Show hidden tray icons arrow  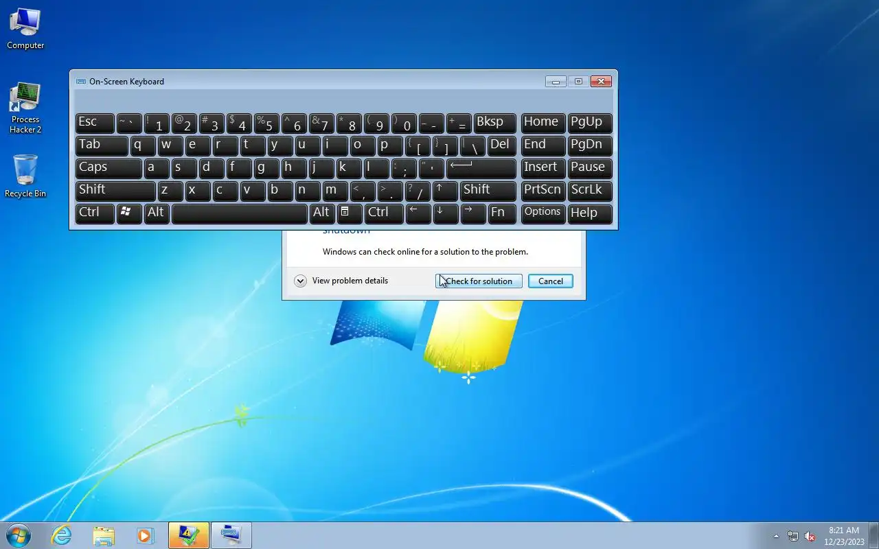777,536
